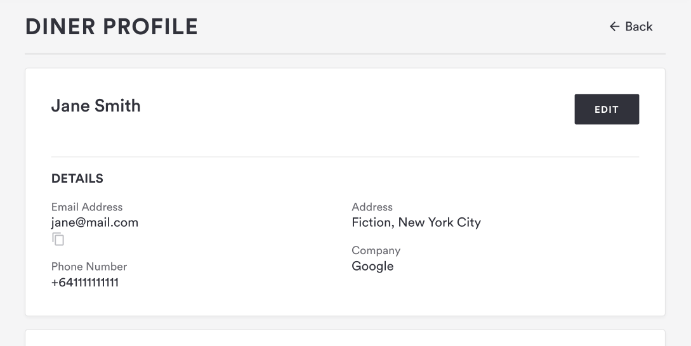
Task: Click the partially visible card at bottom
Action: click(x=345, y=338)
